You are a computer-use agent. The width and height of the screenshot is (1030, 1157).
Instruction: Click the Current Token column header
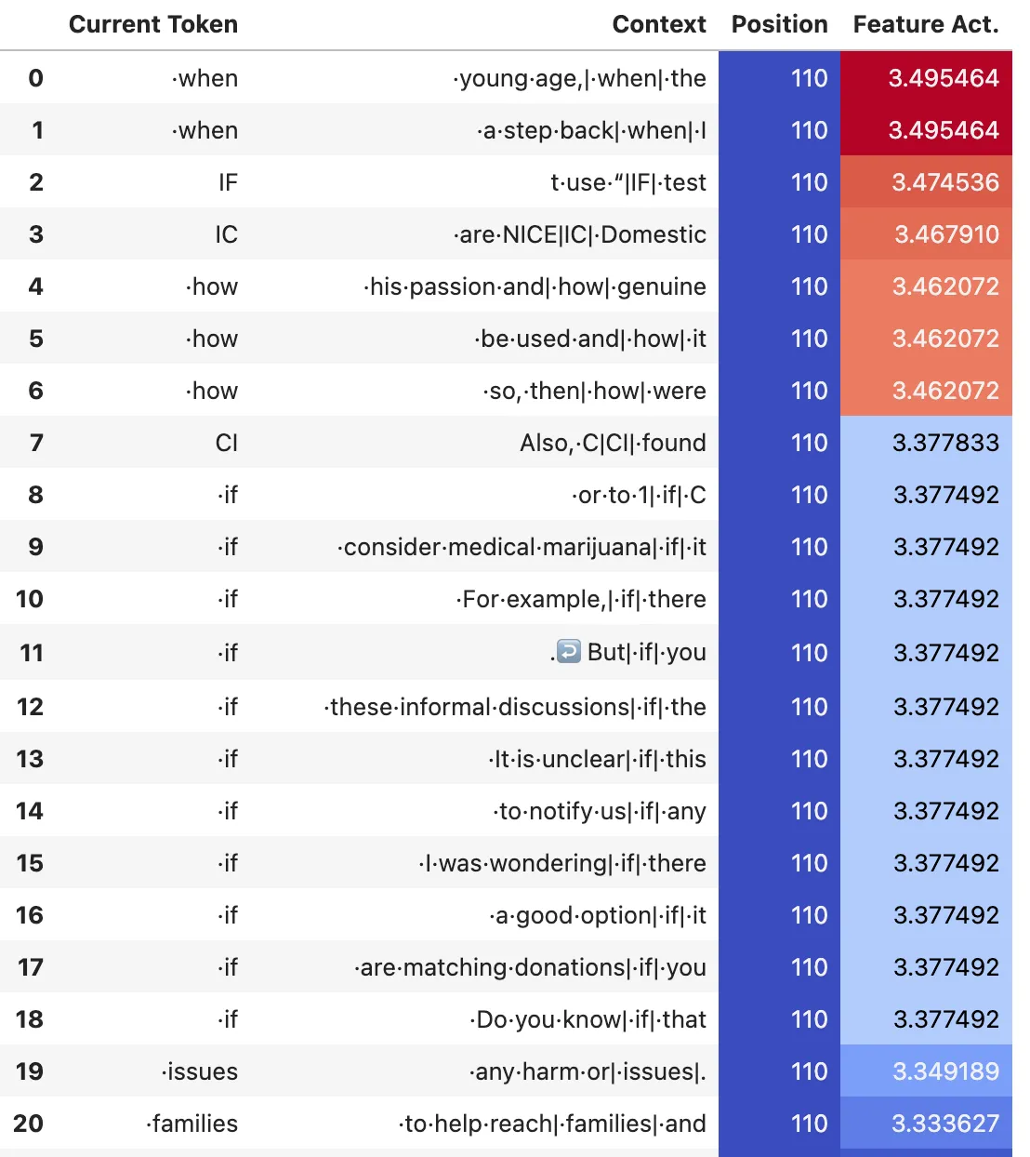click(x=153, y=24)
